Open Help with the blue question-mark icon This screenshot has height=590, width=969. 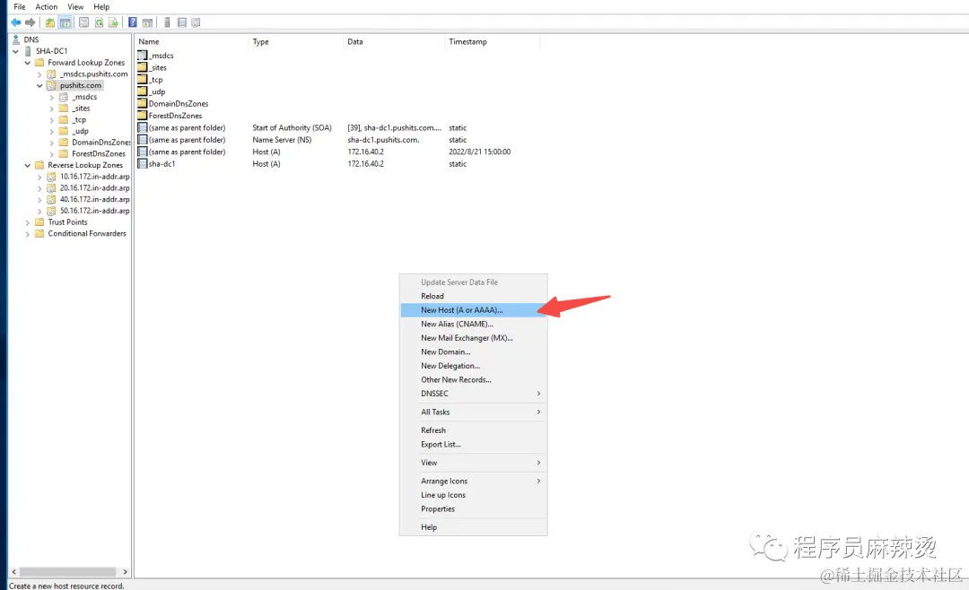coord(132,22)
